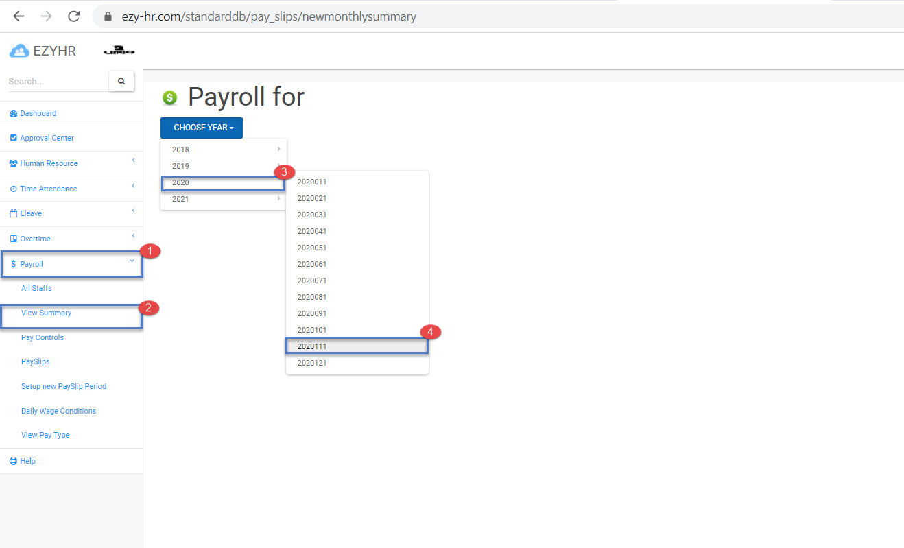Viewport: 904px width, 548px height.
Task: Click the search magnifier button
Action: pos(121,81)
